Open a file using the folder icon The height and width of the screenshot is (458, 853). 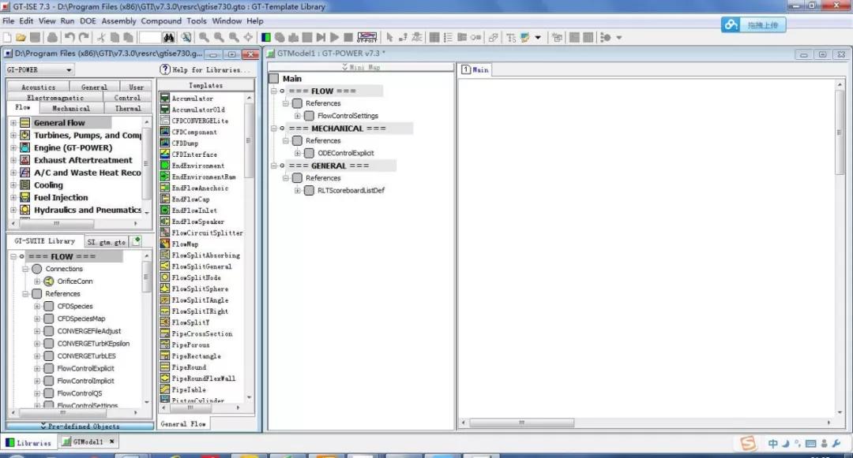coord(21,37)
